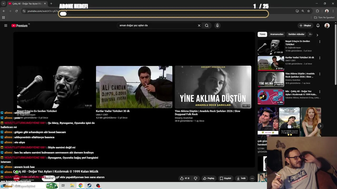
Task: Open the OBS recording app on taskbar
Action: [x=98, y=186]
